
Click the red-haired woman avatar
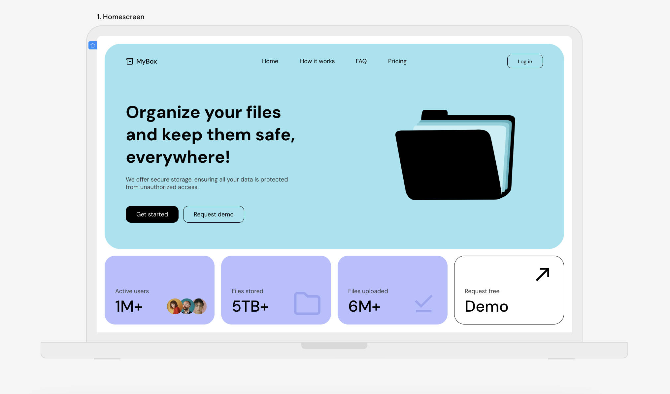pyautogui.click(x=174, y=306)
